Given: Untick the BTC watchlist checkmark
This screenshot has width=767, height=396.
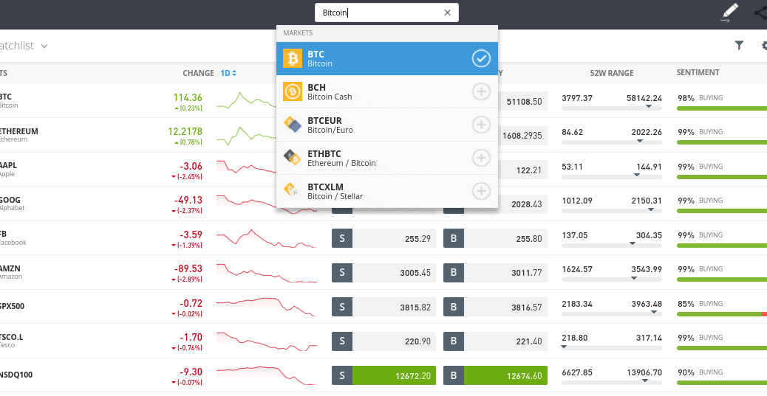Looking at the screenshot, I should point(481,58).
